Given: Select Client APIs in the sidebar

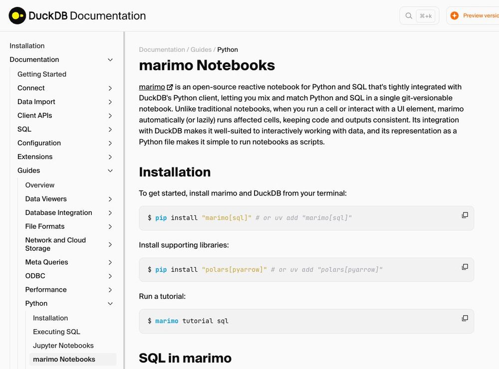Looking at the screenshot, I should [35, 116].
